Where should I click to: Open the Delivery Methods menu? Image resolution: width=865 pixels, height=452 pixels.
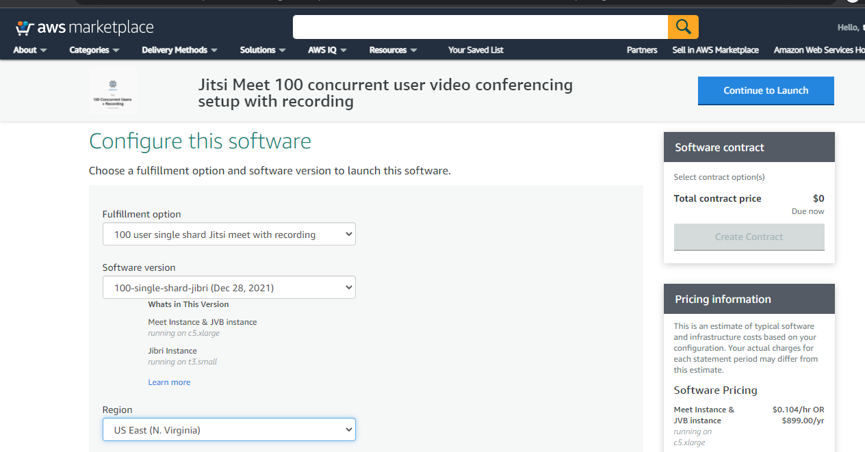coord(179,50)
